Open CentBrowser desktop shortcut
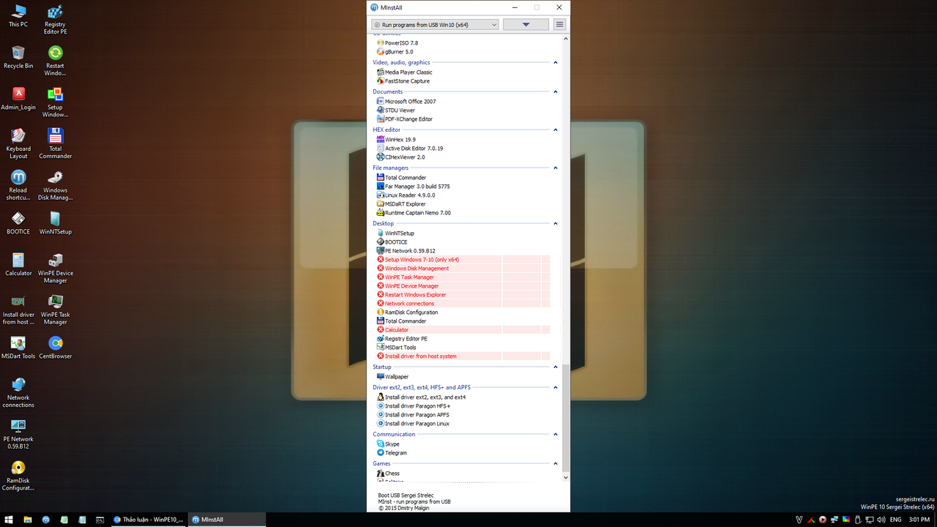 pyautogui.click(x=55, y=348)
